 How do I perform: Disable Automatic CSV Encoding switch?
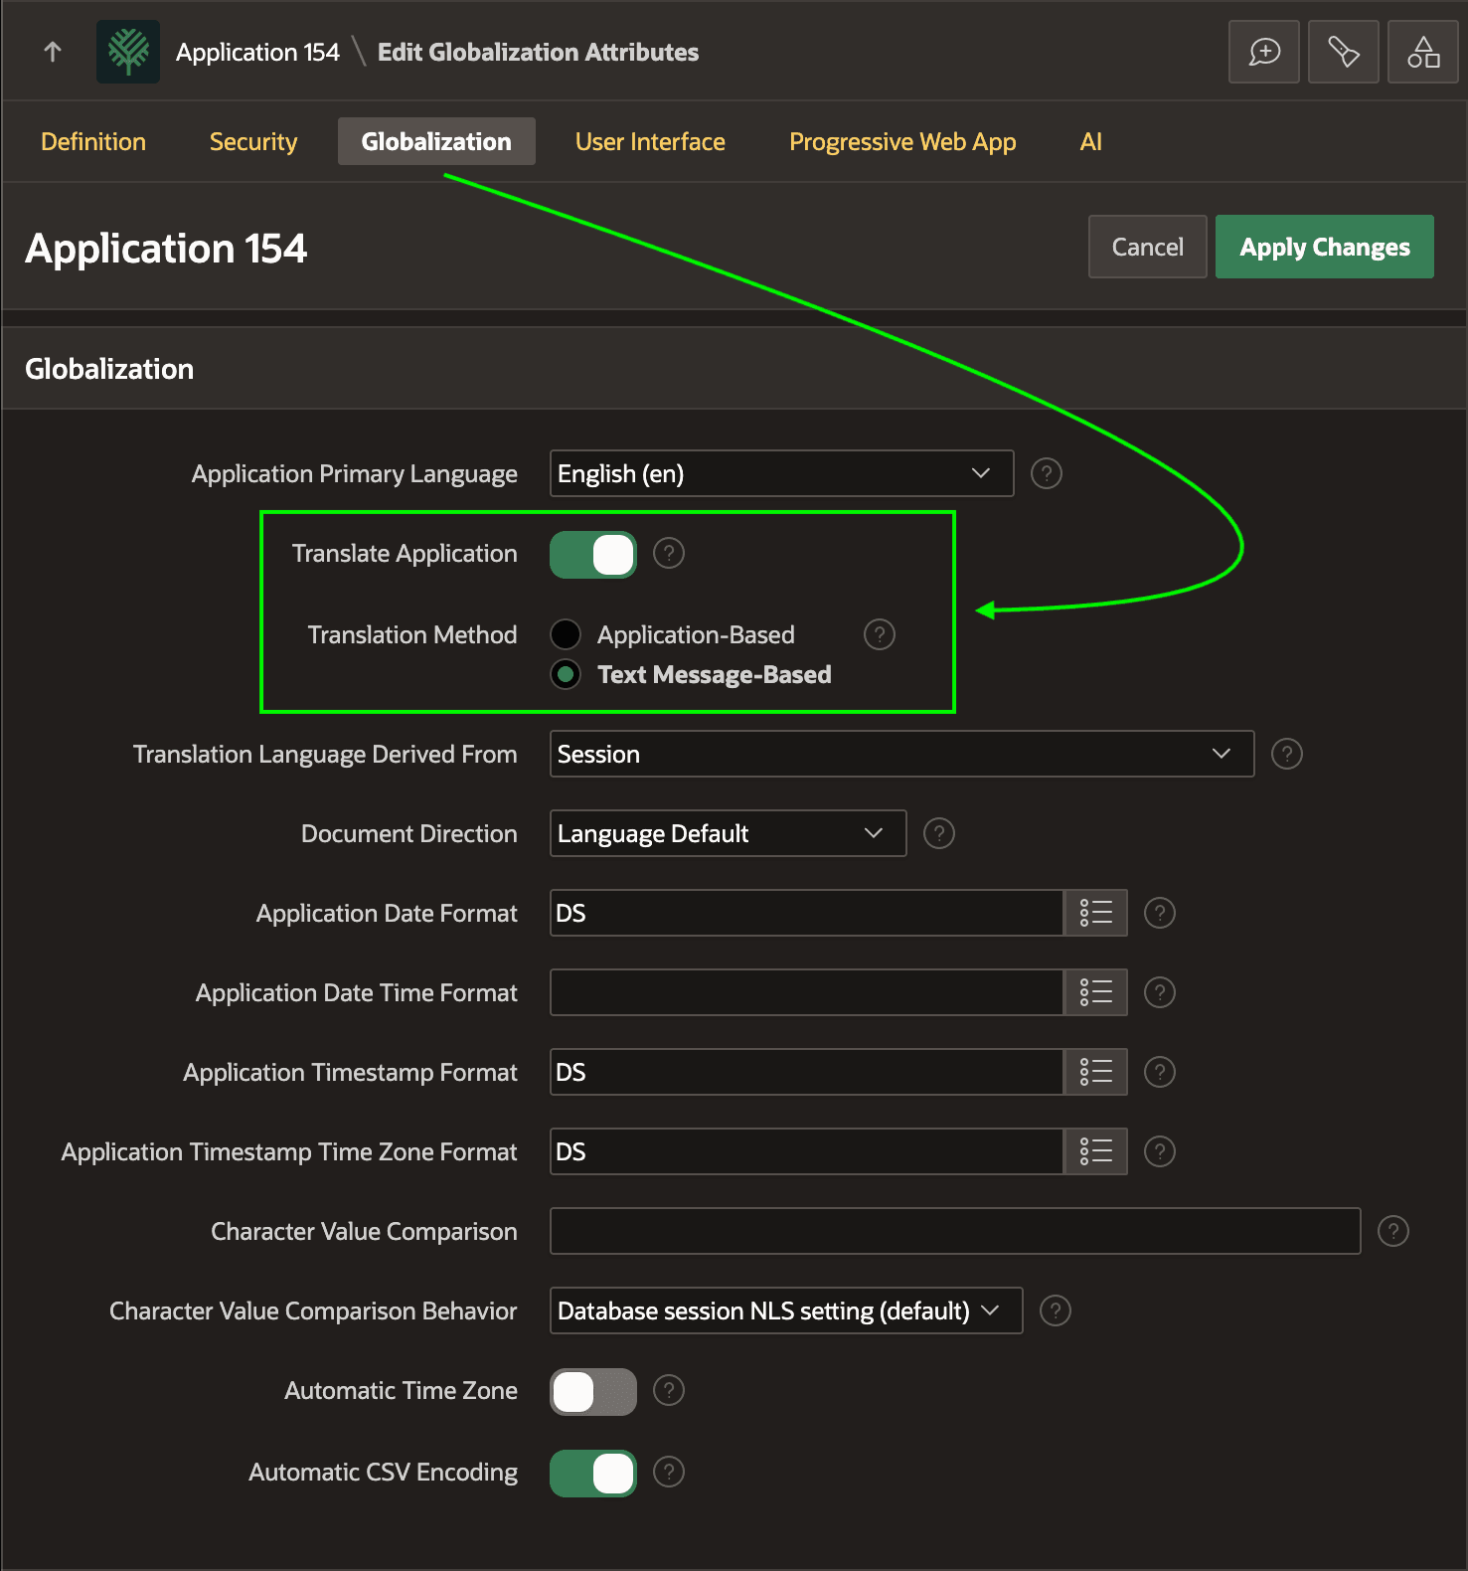click(593, 1474)
